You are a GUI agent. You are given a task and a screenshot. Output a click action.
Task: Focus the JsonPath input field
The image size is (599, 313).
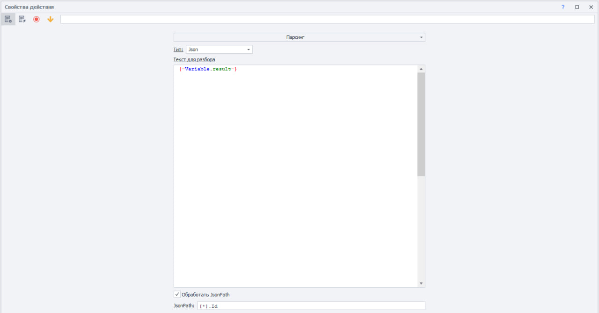point(311,306)
